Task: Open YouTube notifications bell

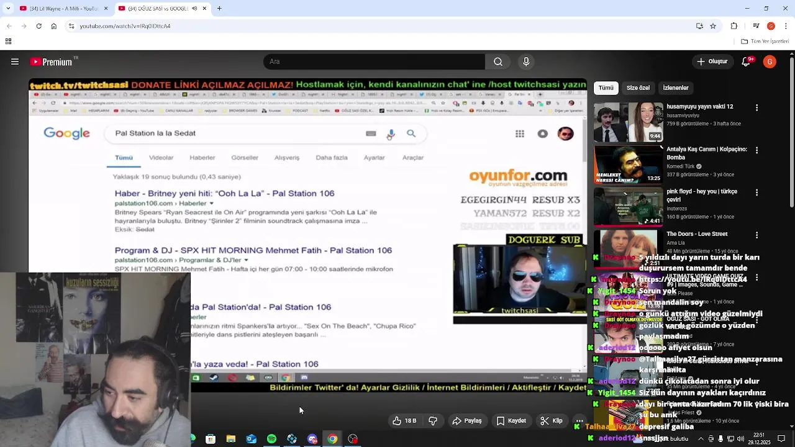Action: pyautogui.click(x=747, y=61)
